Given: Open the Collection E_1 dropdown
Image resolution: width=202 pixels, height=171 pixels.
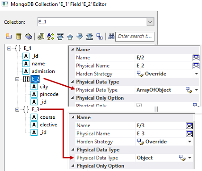Looking at the screenshot, I should coord(150,22).
